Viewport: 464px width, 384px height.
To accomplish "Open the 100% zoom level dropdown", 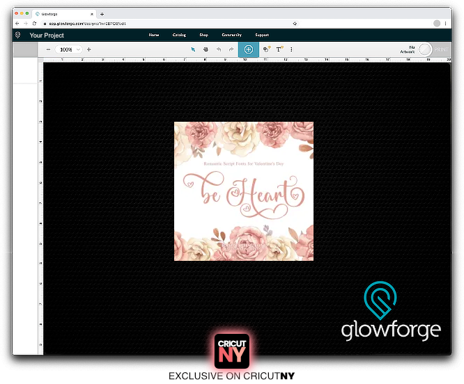I will pyautogui.click(x=69, y=49).
